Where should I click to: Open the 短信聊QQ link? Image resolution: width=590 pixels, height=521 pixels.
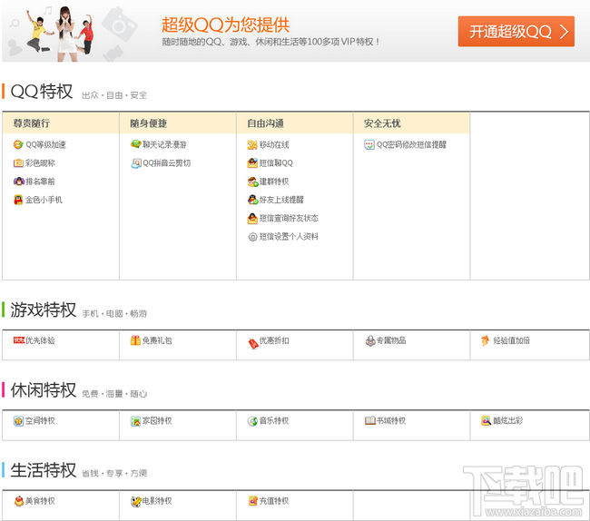[x=276, y=163]
